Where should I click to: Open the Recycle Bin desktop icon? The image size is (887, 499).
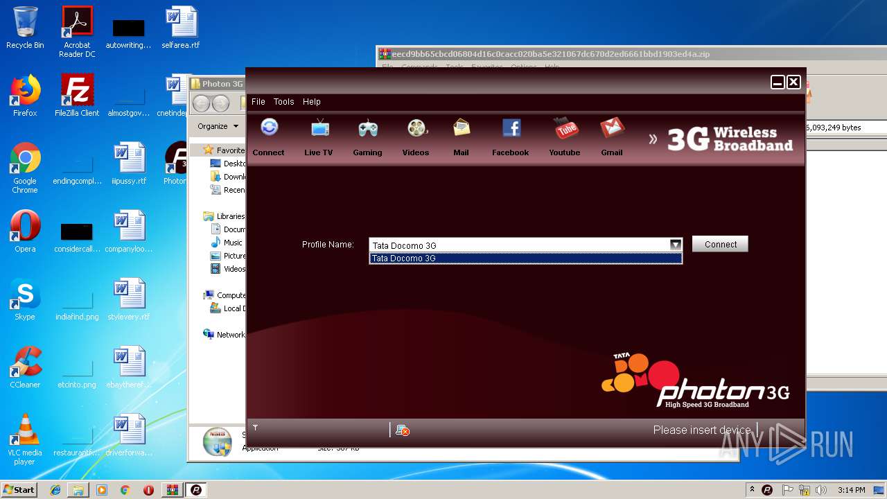click(25, 28)
